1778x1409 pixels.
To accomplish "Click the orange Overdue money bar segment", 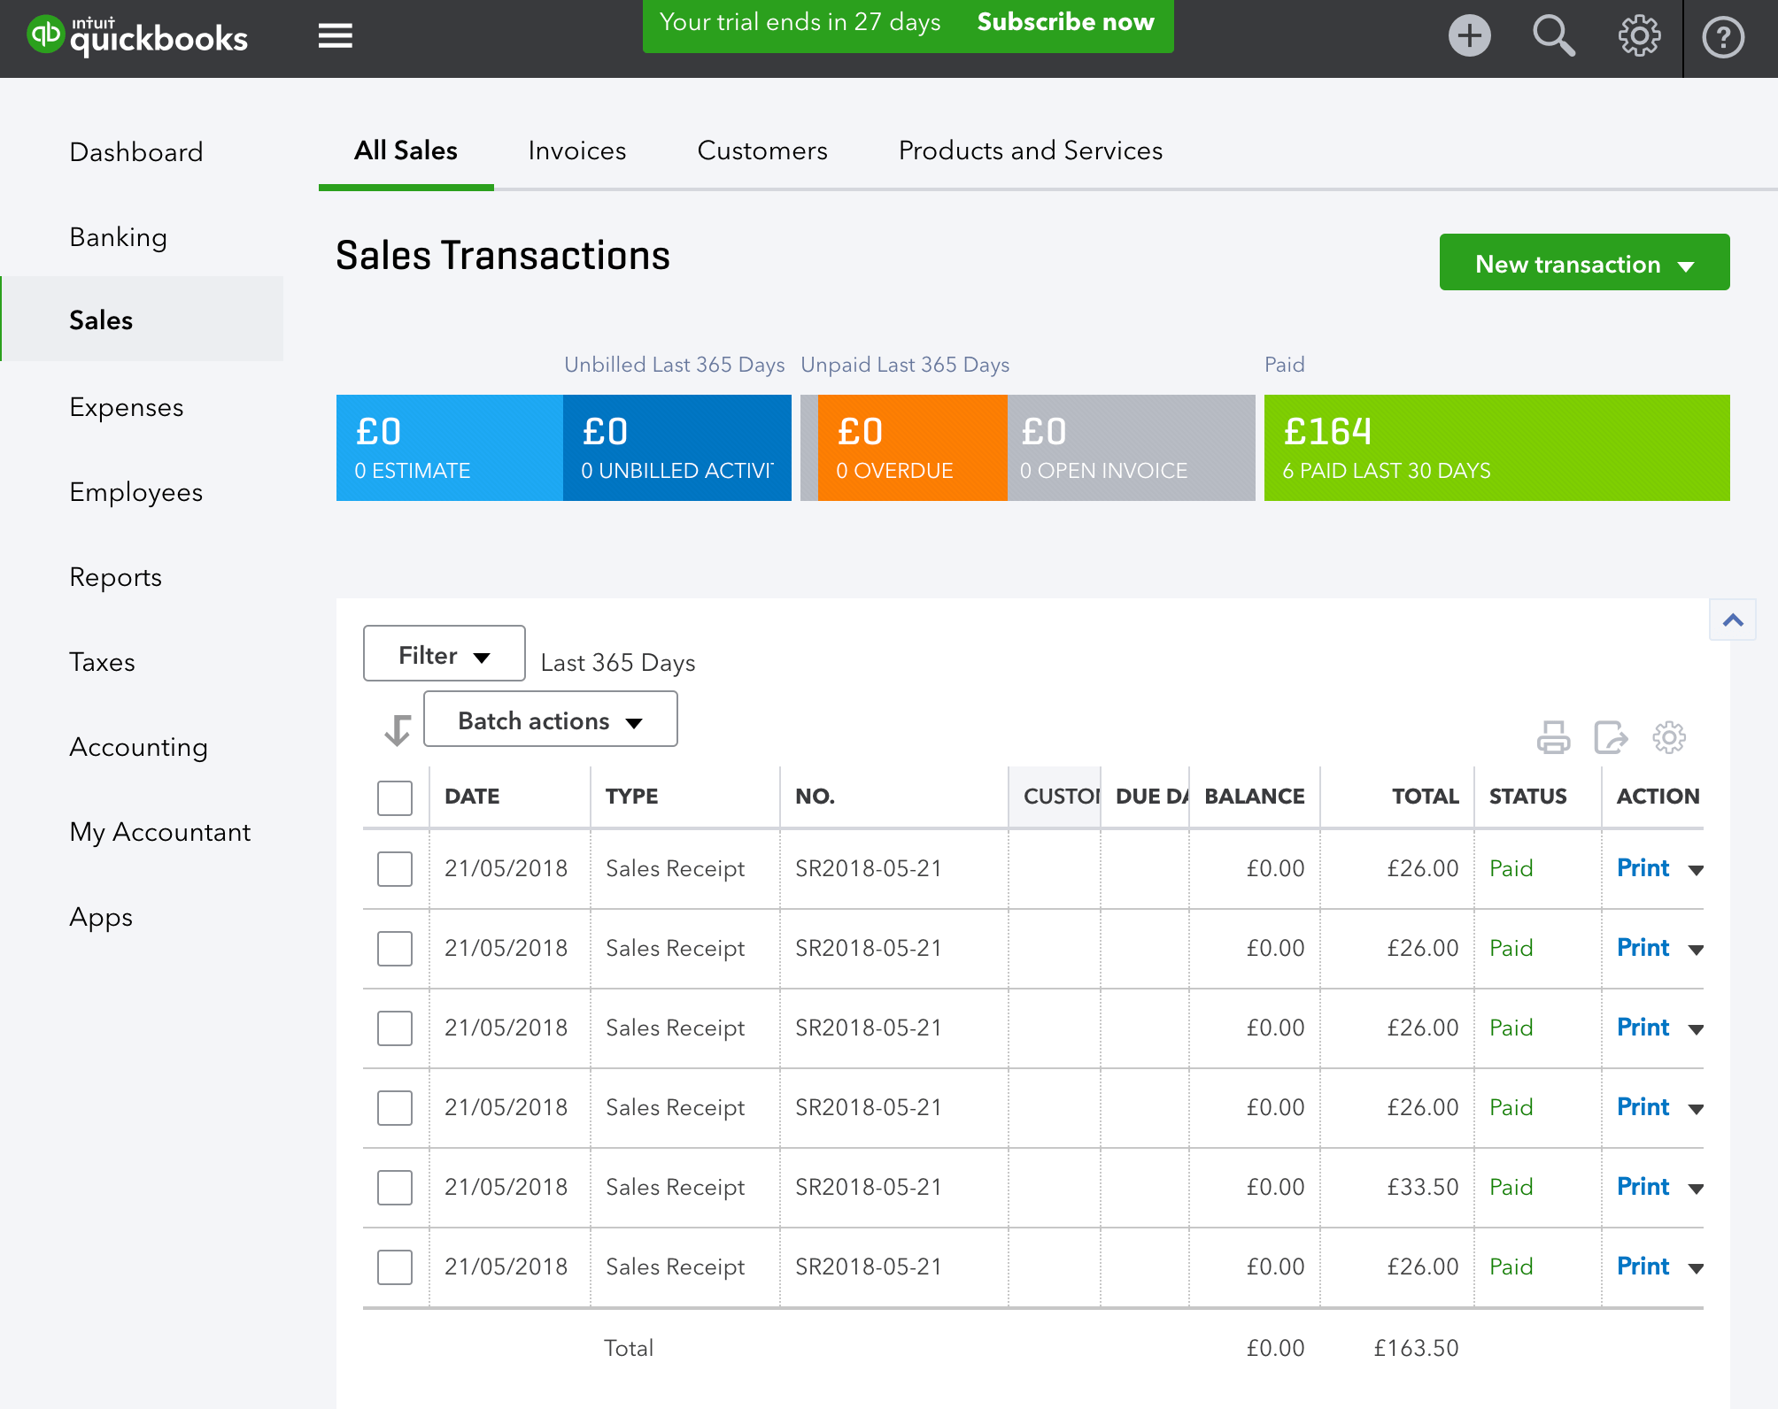I will coord(912,448).
